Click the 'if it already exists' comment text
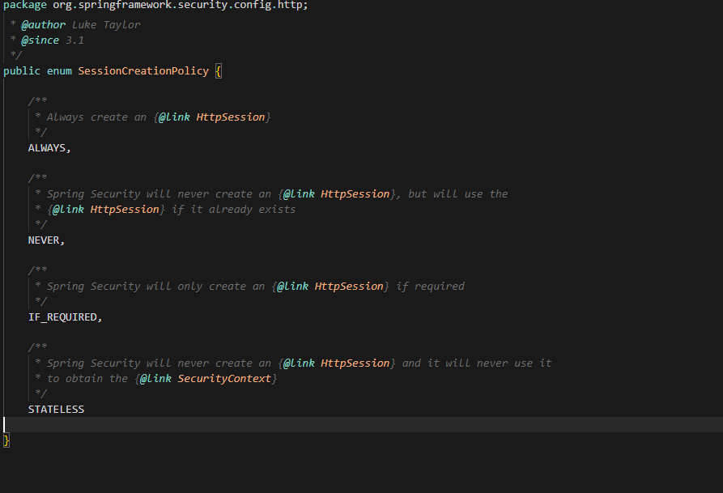This screenshot has height=493, width=723. 234,210
